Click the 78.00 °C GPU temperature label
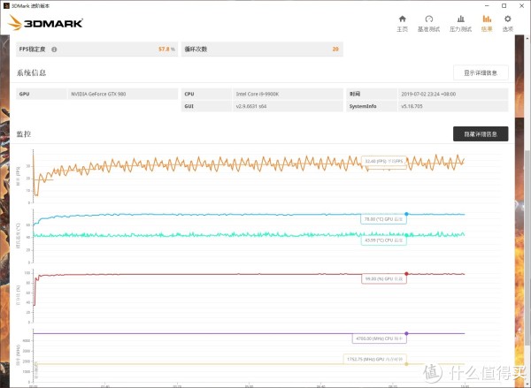 383,219
